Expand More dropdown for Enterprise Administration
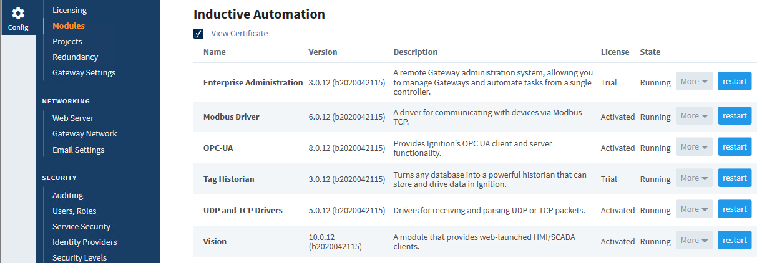This screenshot has height=263, width=757. pos(695,81)
